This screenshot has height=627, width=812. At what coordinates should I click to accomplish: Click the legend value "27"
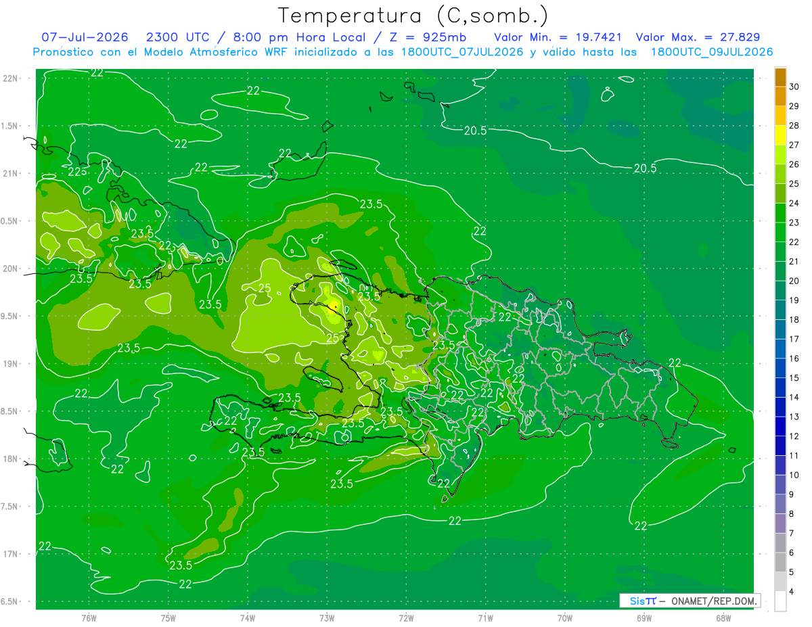(x=794, y=145)
